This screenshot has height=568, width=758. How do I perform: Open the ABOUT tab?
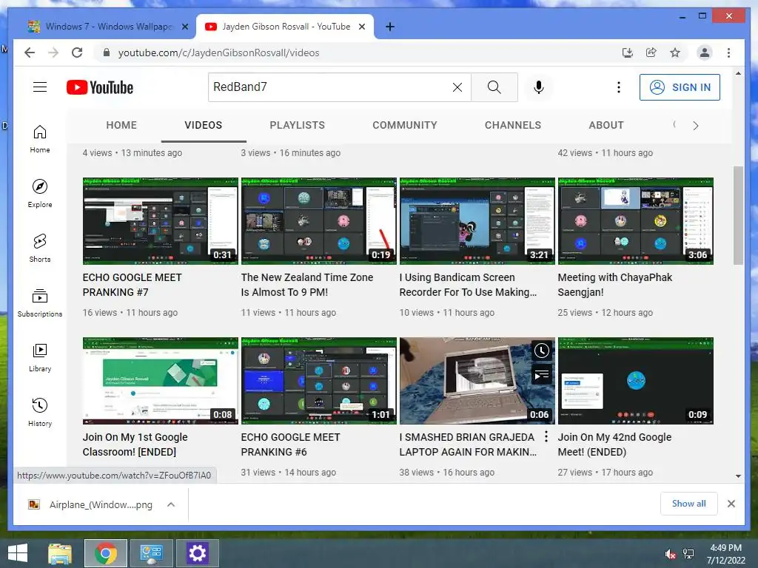coord(606,125)
